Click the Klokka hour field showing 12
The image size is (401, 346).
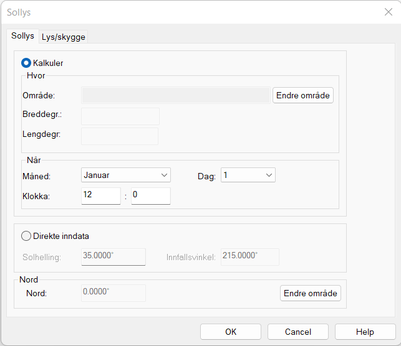point(100,196)
